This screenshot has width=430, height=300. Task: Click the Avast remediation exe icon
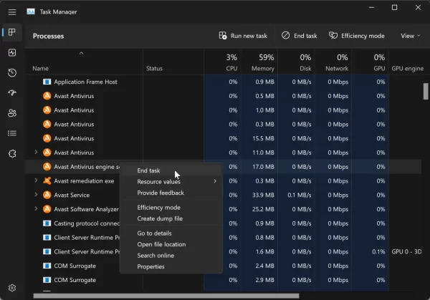click(47, 181)
